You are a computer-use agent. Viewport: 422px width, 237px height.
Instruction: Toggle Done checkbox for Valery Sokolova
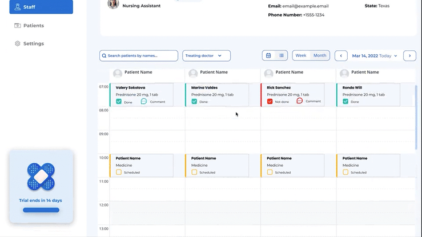(119, 102)
